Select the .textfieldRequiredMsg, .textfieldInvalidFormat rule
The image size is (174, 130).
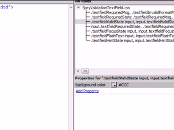132,12
